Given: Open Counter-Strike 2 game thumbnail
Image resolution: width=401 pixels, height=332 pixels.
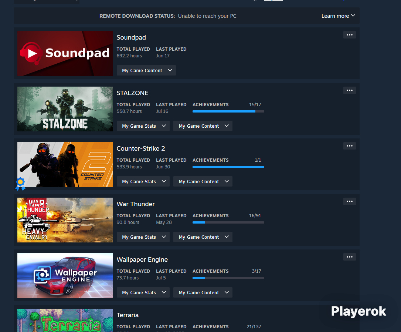Looking at the screenshot, I should click(65, 164).
